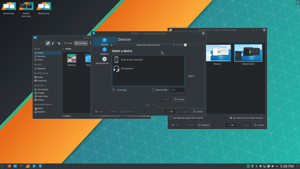Open the Breath.png desktop file
Screen dimensions: 300x169
pyautogui.click(x=8, y=8)
